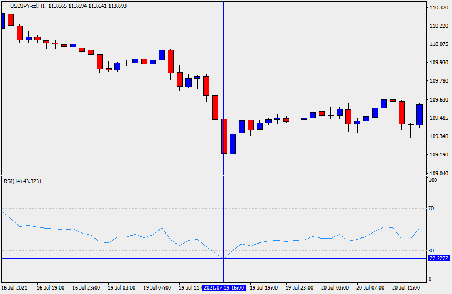Click the 110.370 price on the scale
Viewport: 452px width, 294px height.
tap(439, 8)
